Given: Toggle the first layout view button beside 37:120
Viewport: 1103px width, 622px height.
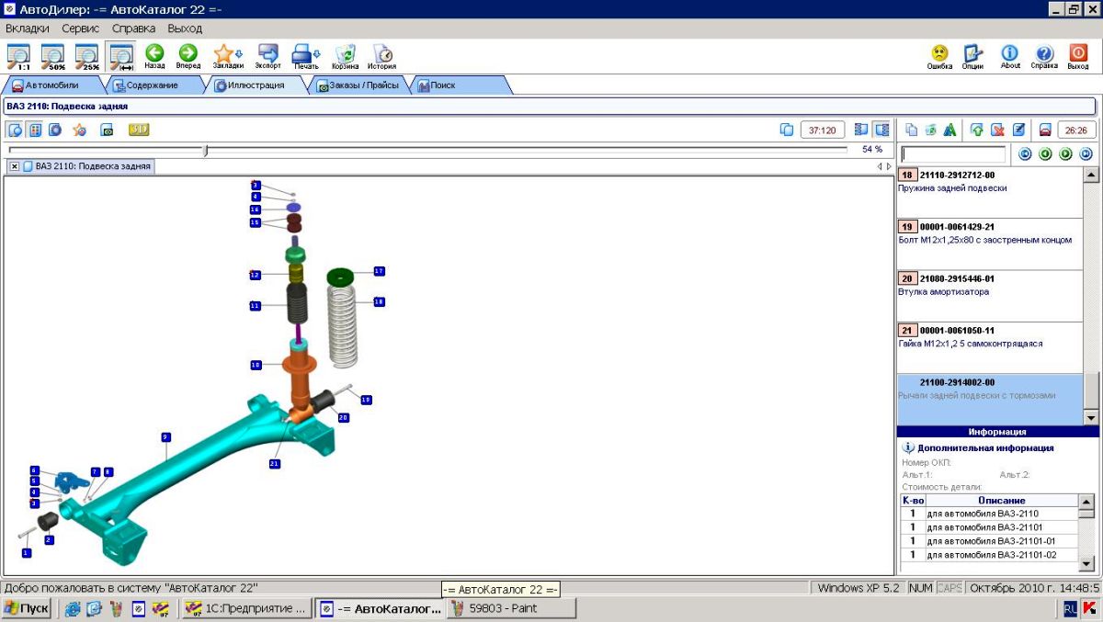Looking at the screenshot, I should coord(861,130).
